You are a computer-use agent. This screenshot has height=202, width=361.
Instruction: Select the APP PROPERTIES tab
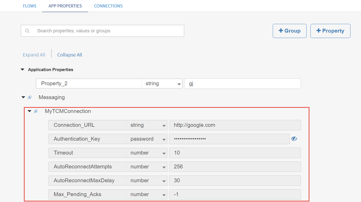65,6
